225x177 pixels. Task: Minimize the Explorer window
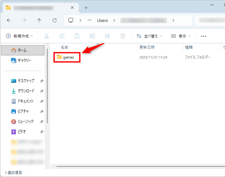(212, 5)
